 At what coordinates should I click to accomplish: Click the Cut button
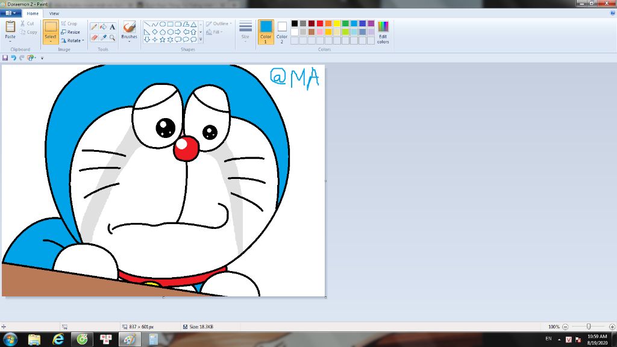[x=27, y=23]
